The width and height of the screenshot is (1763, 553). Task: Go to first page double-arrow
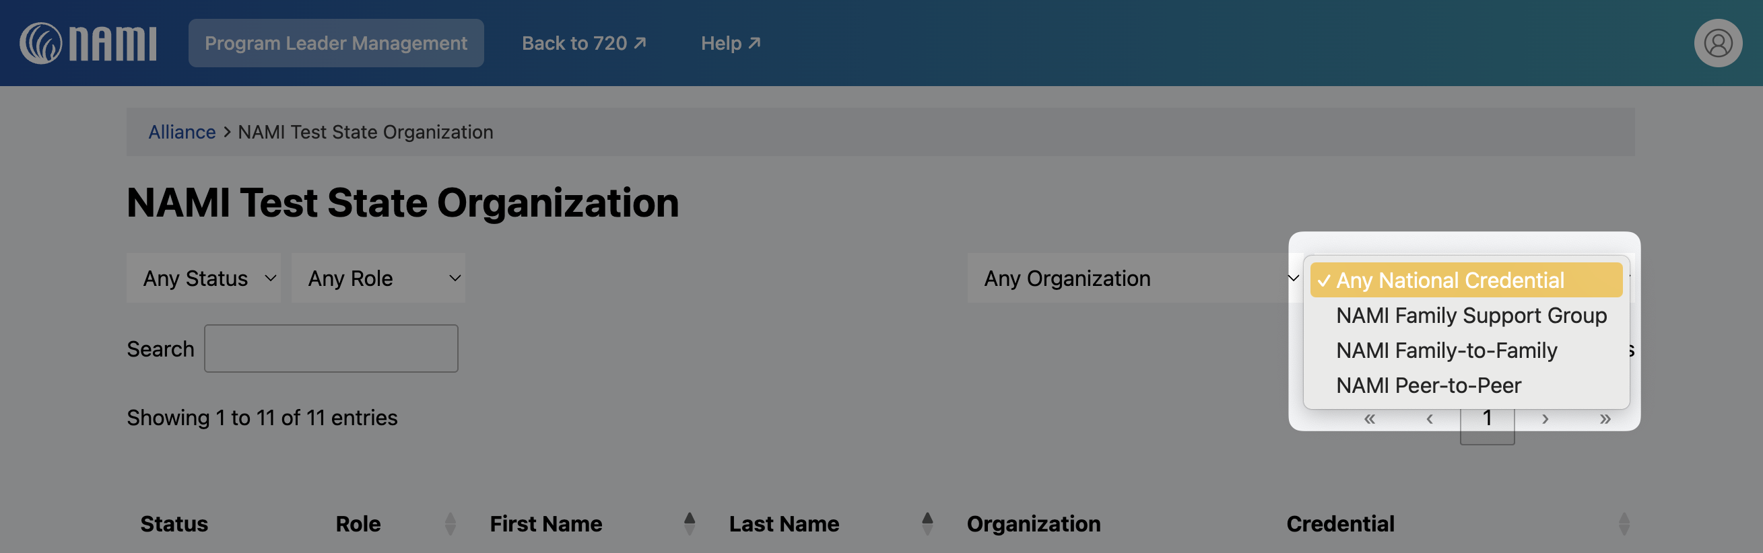coord(1370,418)
